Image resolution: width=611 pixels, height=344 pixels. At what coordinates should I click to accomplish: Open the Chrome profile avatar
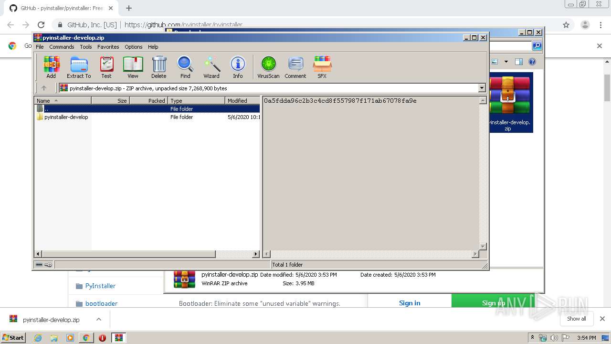(585, 25)
